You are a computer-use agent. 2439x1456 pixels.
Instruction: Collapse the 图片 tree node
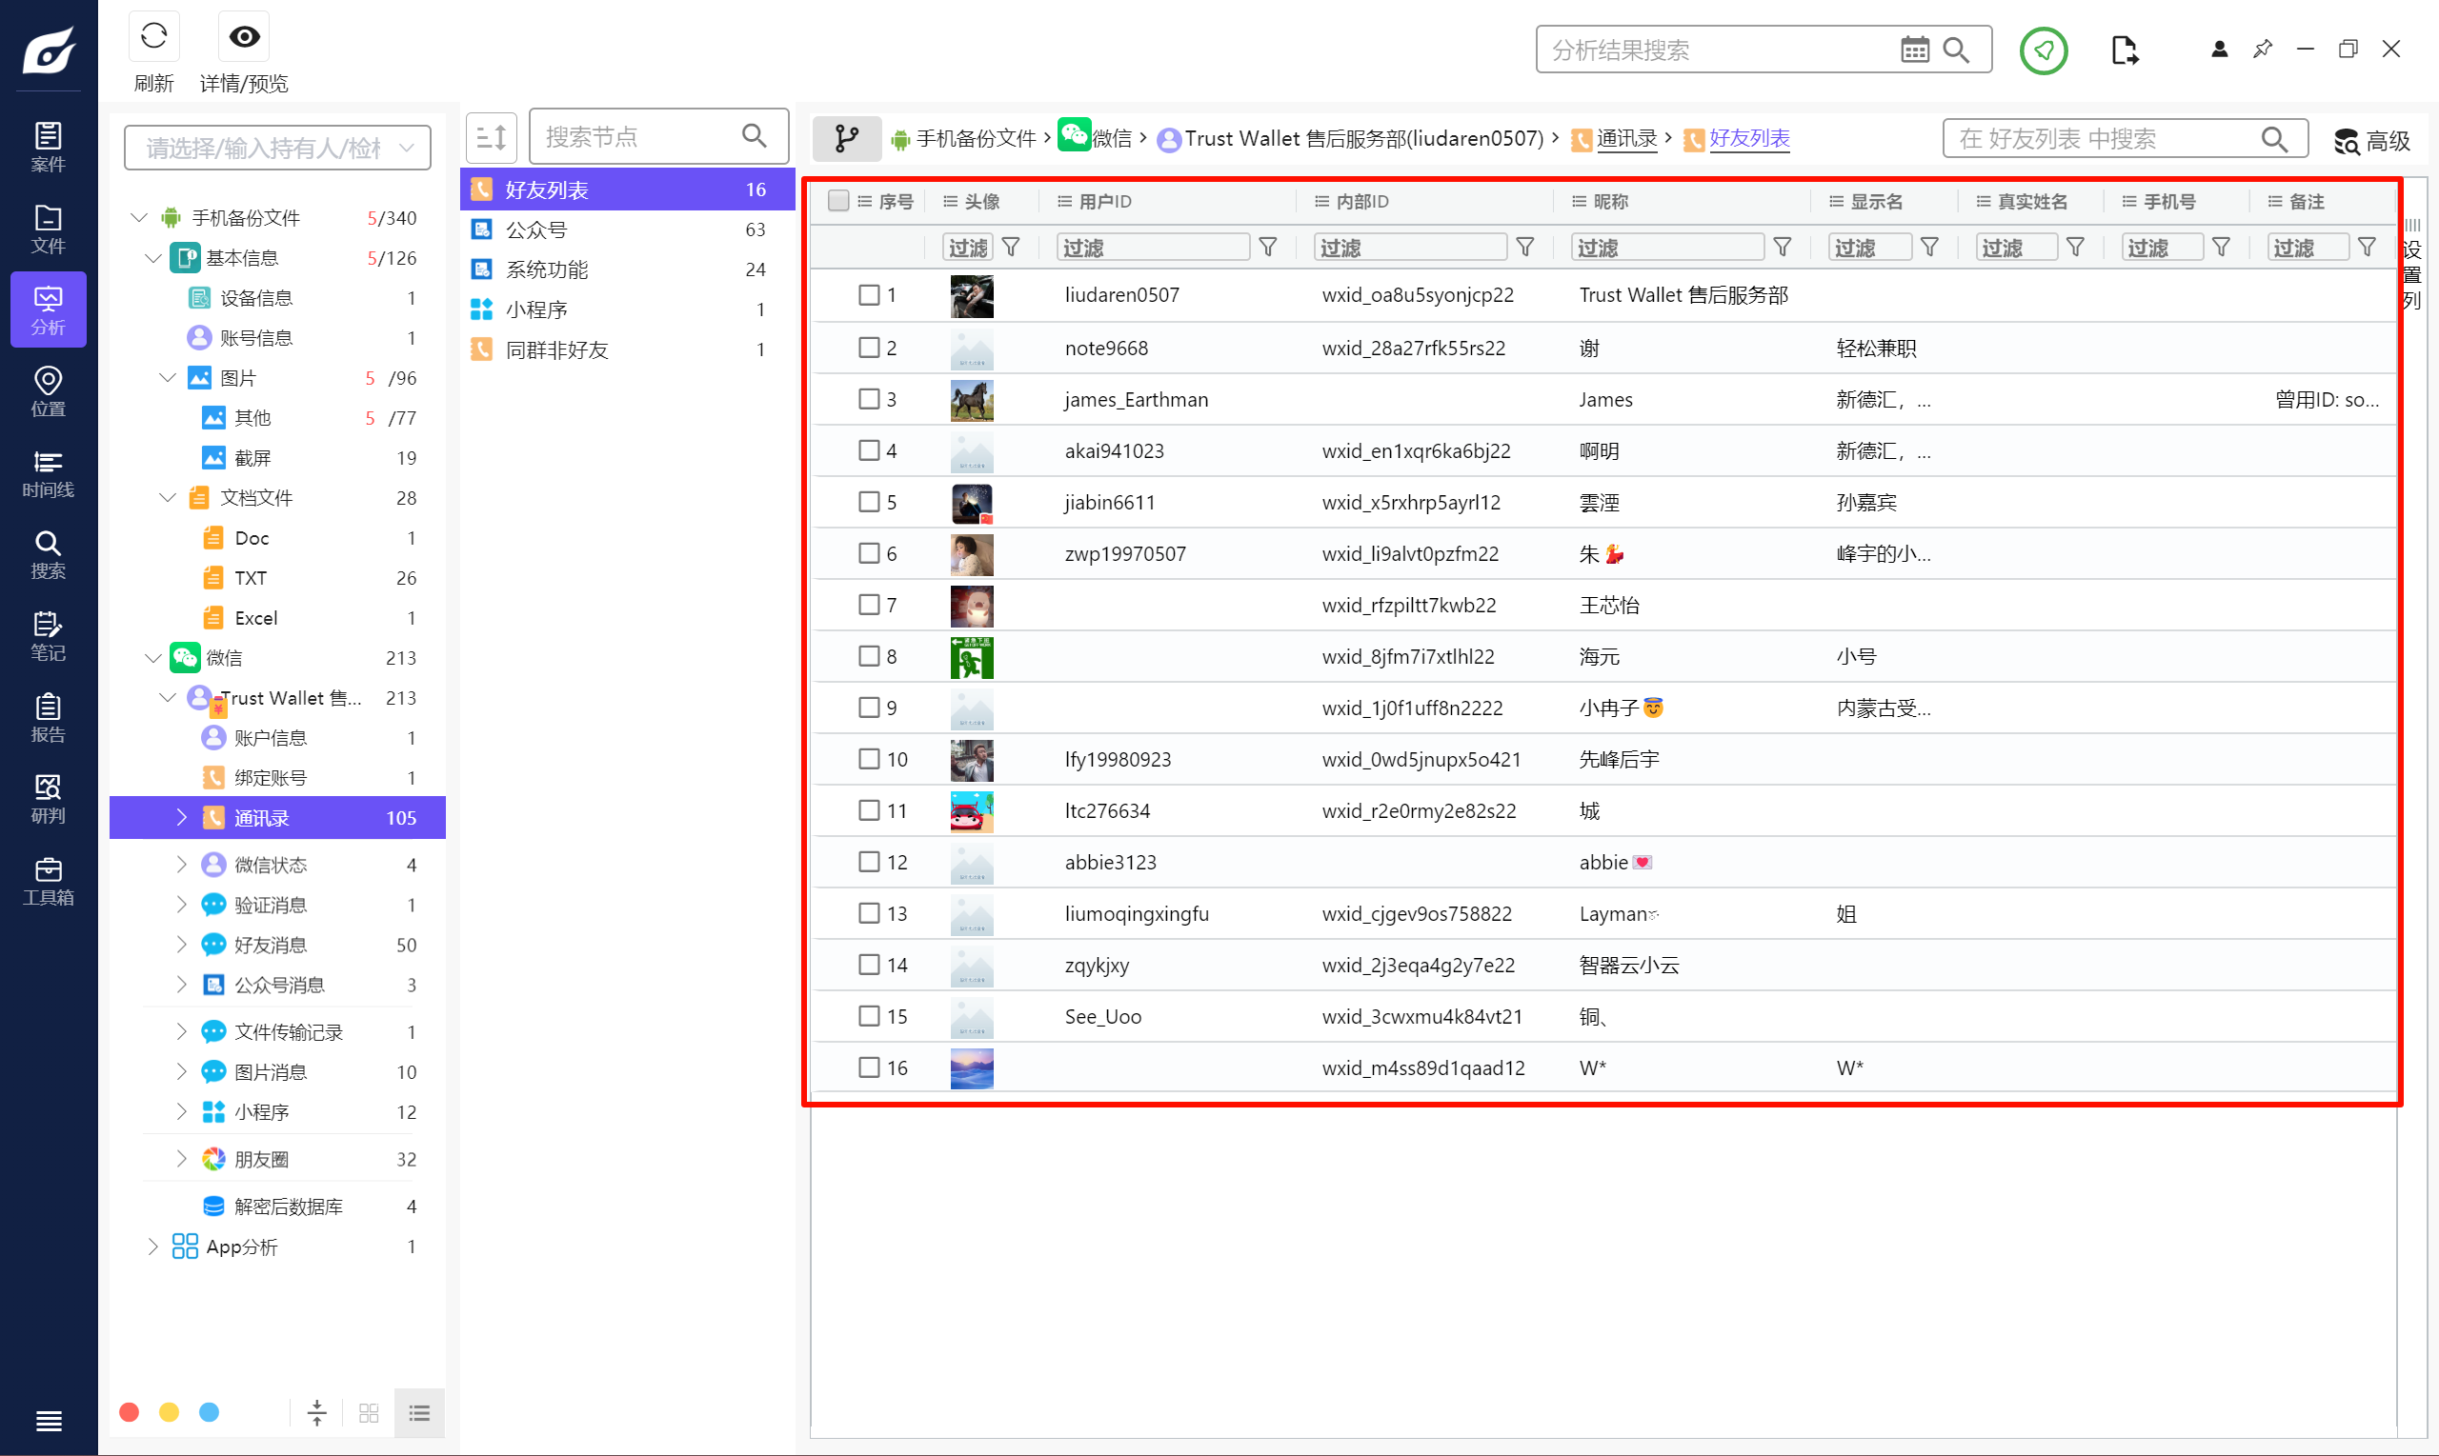click(168, 377)
